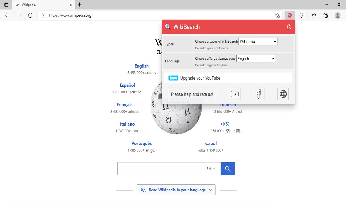
Task: Expand Read Wikipedia in your language
Action: (176, 190)
